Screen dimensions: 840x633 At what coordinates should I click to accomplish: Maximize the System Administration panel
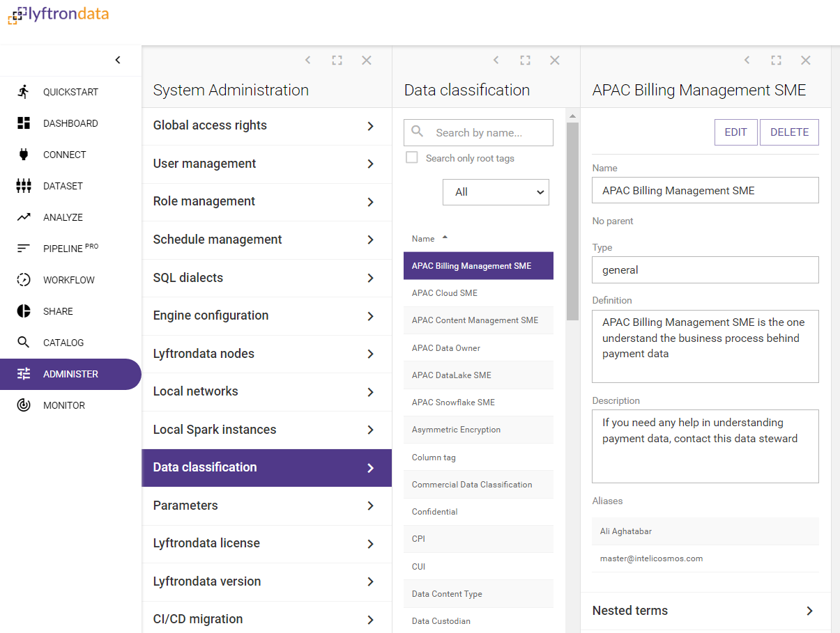(x=337, y=61)
